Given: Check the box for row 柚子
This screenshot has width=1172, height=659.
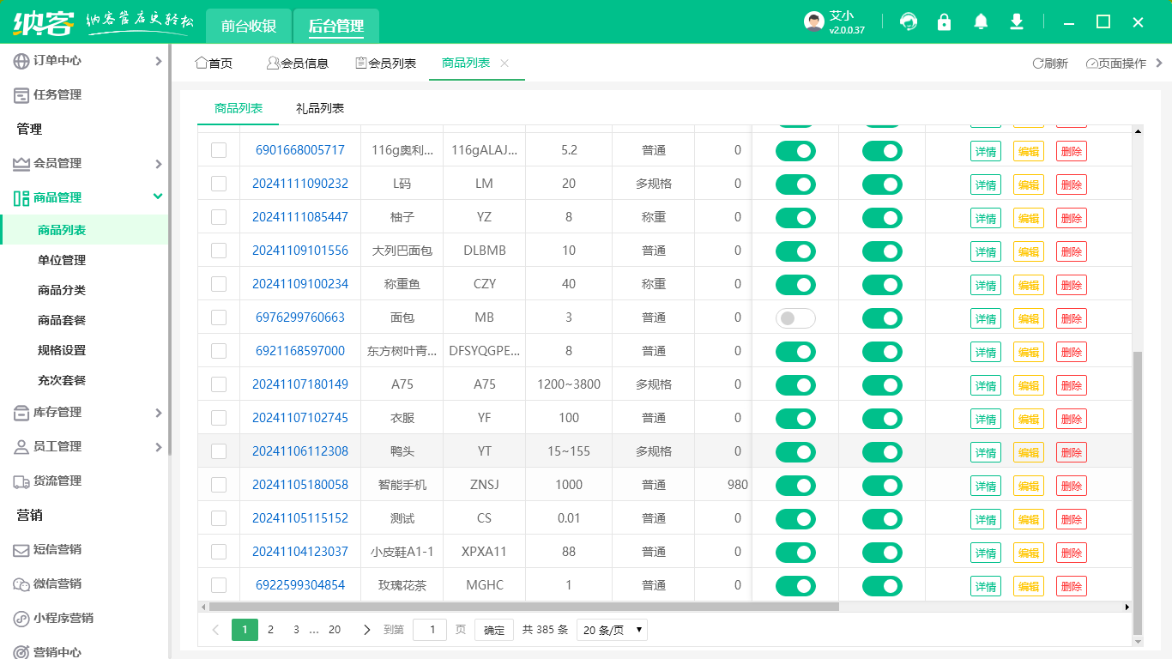Looking at the screenshot, I should coord(219,217).
